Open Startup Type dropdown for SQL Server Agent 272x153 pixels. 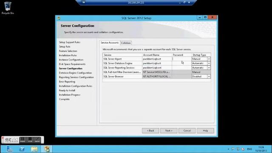point(209,59)
